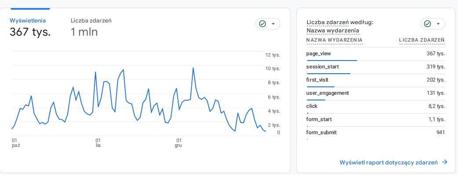Open the Liczba zdarzeń według metric selector

pos(340,22)
